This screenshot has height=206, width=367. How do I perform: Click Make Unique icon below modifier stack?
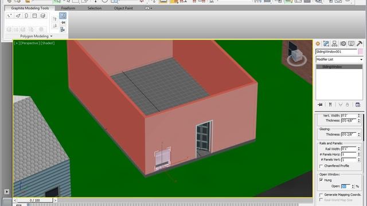click(341, 105)
